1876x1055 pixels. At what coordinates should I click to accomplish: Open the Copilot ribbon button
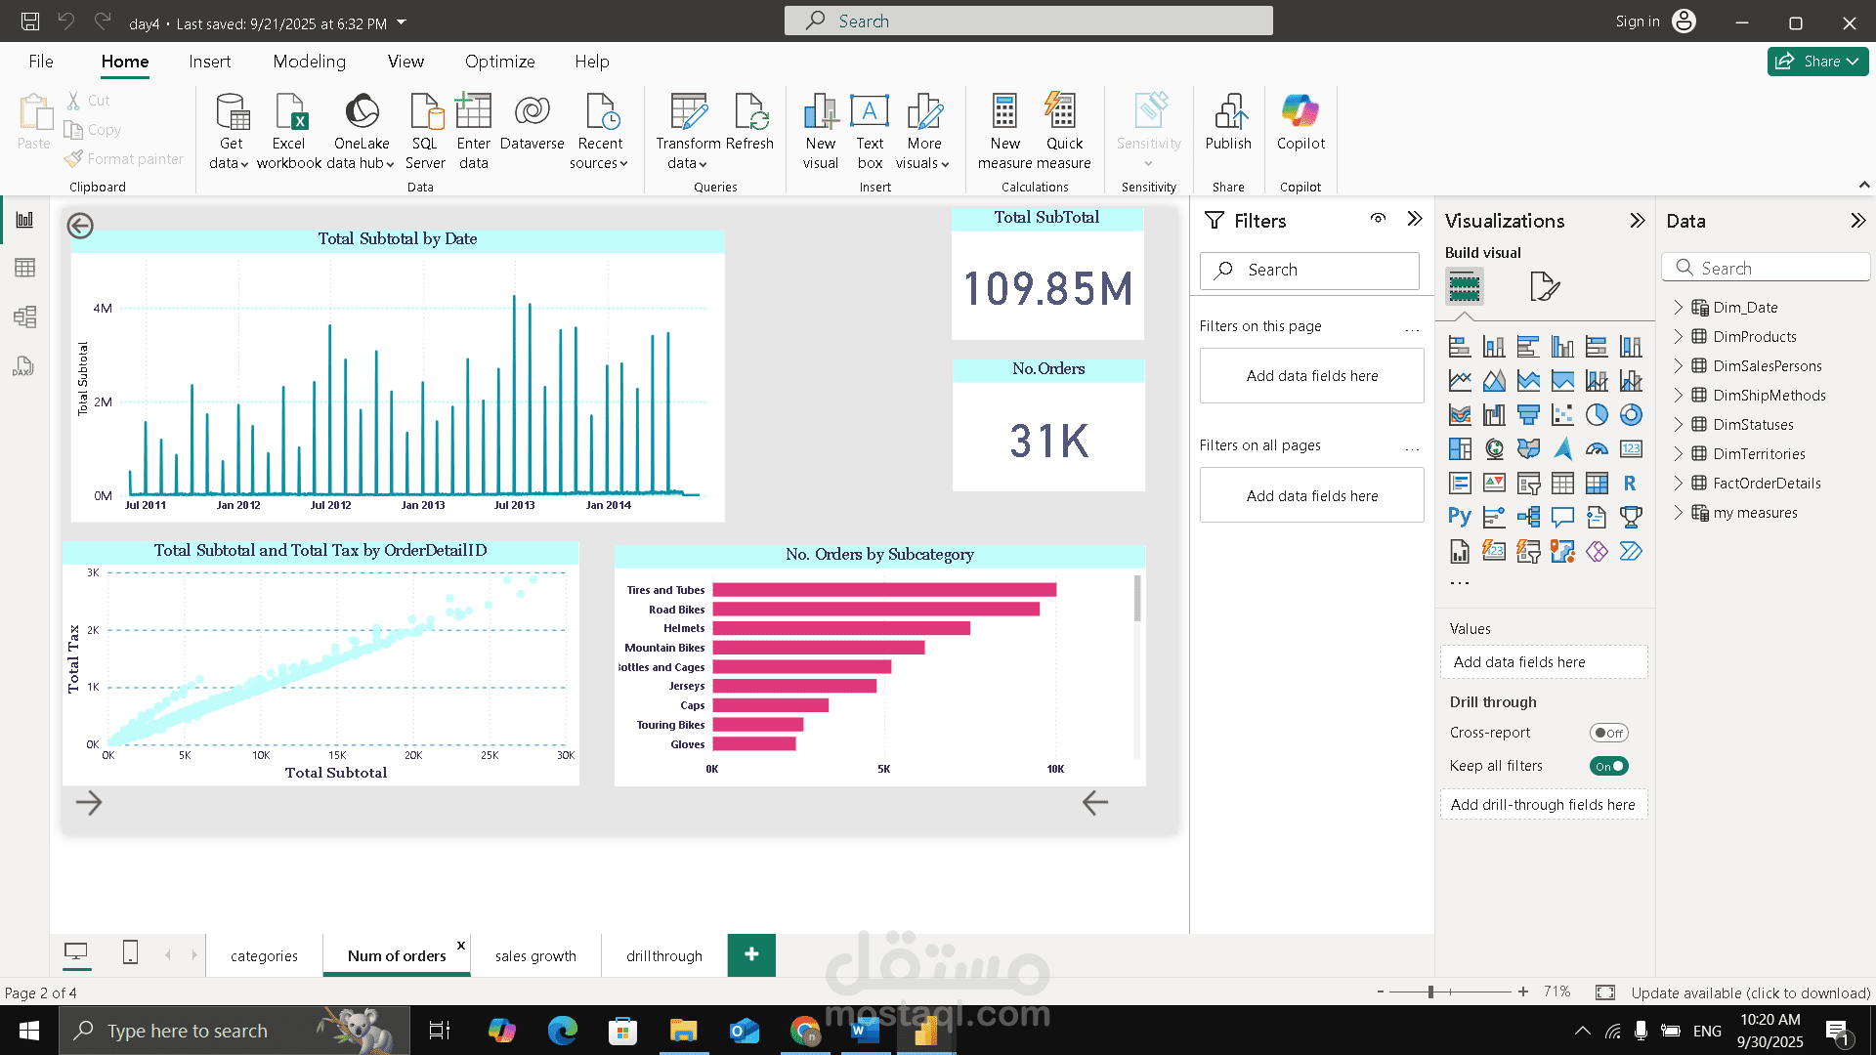click(1300, 113)
